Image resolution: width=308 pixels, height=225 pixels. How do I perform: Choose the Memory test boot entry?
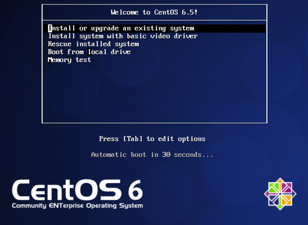(70, 60)
